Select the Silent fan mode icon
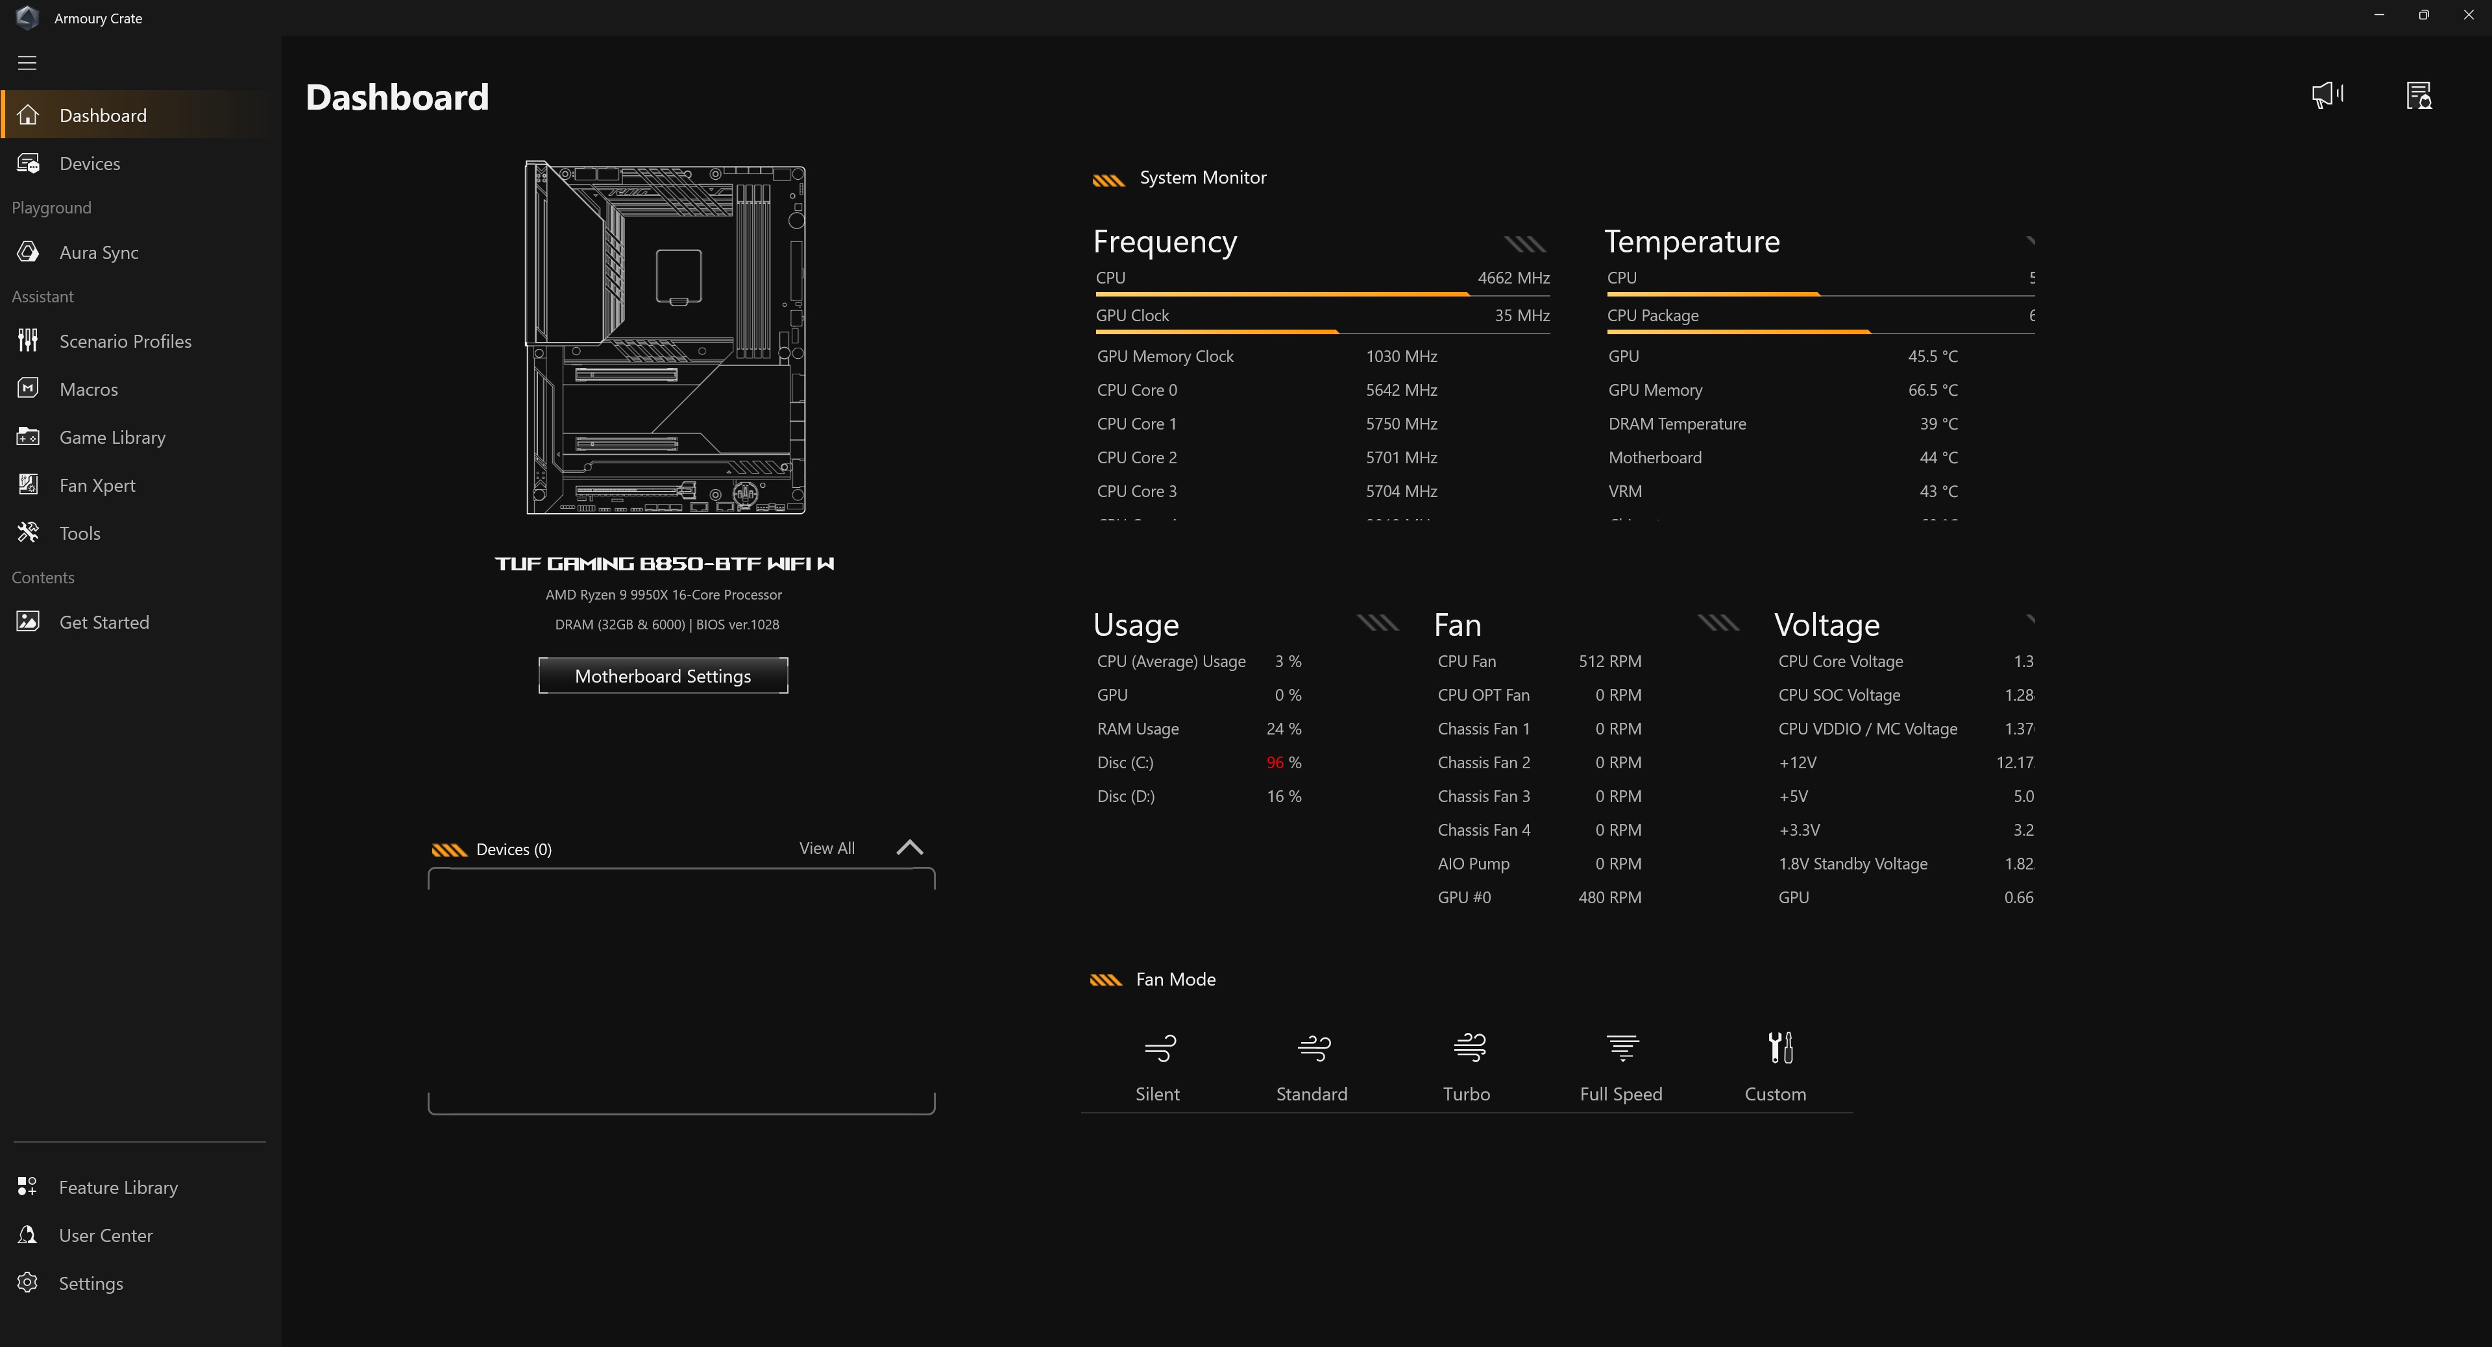The height and width of the screenshot is (1347, 2492). tap(1160, 1047)
